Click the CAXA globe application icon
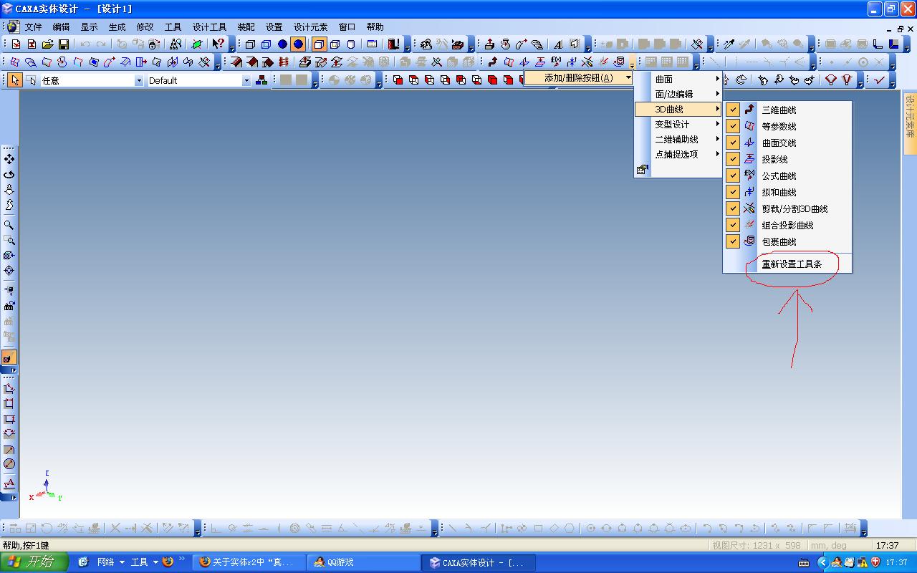Screen dimensions: 917x573 point(13,27)
